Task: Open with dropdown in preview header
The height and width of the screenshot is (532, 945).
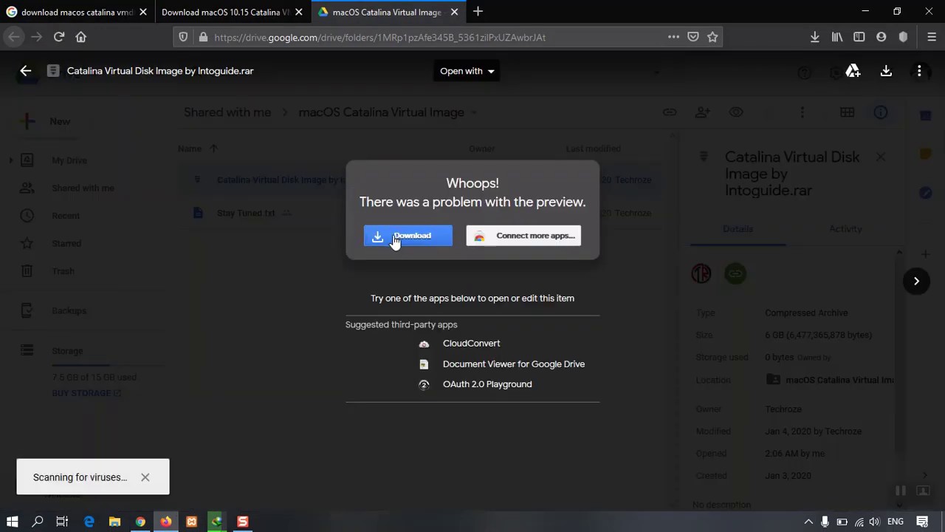Action: tap(467, 71)
